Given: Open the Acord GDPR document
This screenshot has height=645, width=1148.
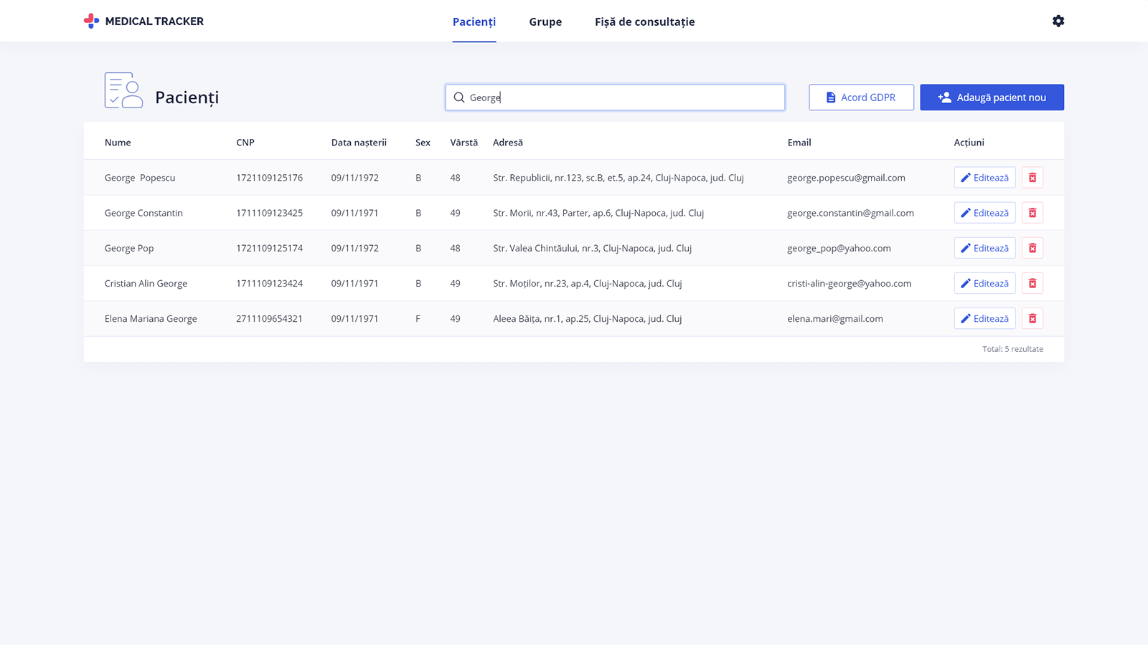Looking at the screenshot, I should 861,97.
